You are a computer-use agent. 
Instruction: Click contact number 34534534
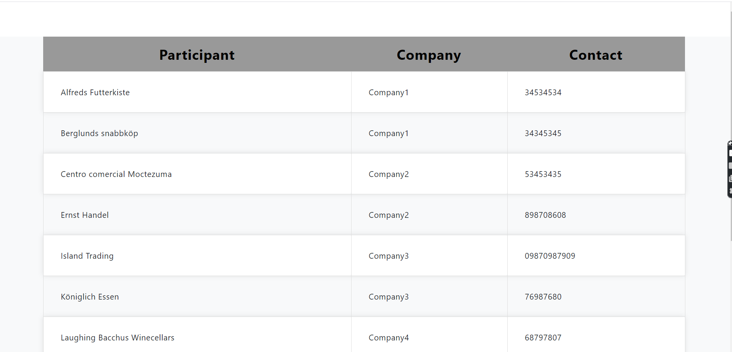click(x=543, y=93)
